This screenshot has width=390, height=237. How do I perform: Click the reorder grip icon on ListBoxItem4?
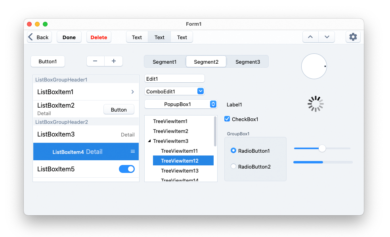point(133,152)
